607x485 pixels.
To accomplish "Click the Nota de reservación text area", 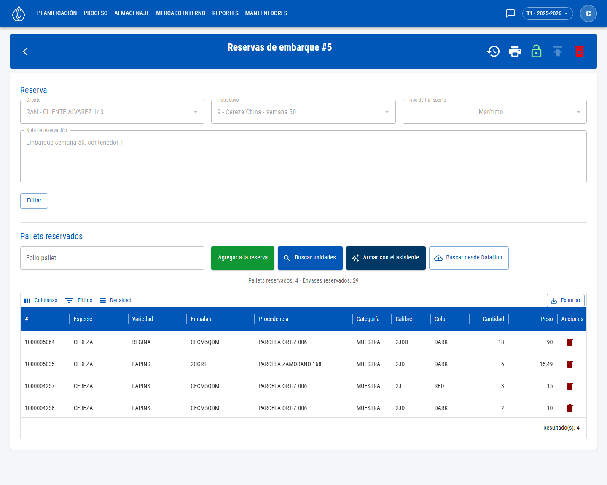I will click(303, 156).
